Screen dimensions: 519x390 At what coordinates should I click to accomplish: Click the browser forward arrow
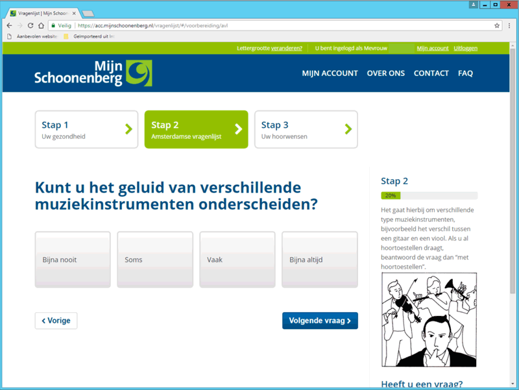19,25
